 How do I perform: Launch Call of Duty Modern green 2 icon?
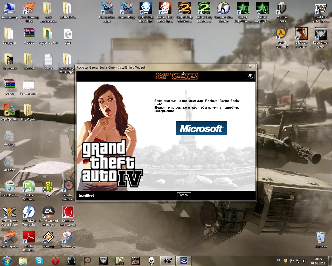[x=204, y=12]
